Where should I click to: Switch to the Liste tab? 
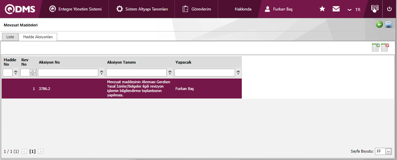10,37
